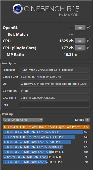Select the AMD Ryzen 7 2700X ranking entry
The image size is (93, 170).
[46, 127]
